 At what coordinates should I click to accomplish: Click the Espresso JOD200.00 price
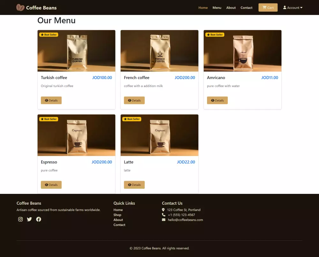(102, 162)
